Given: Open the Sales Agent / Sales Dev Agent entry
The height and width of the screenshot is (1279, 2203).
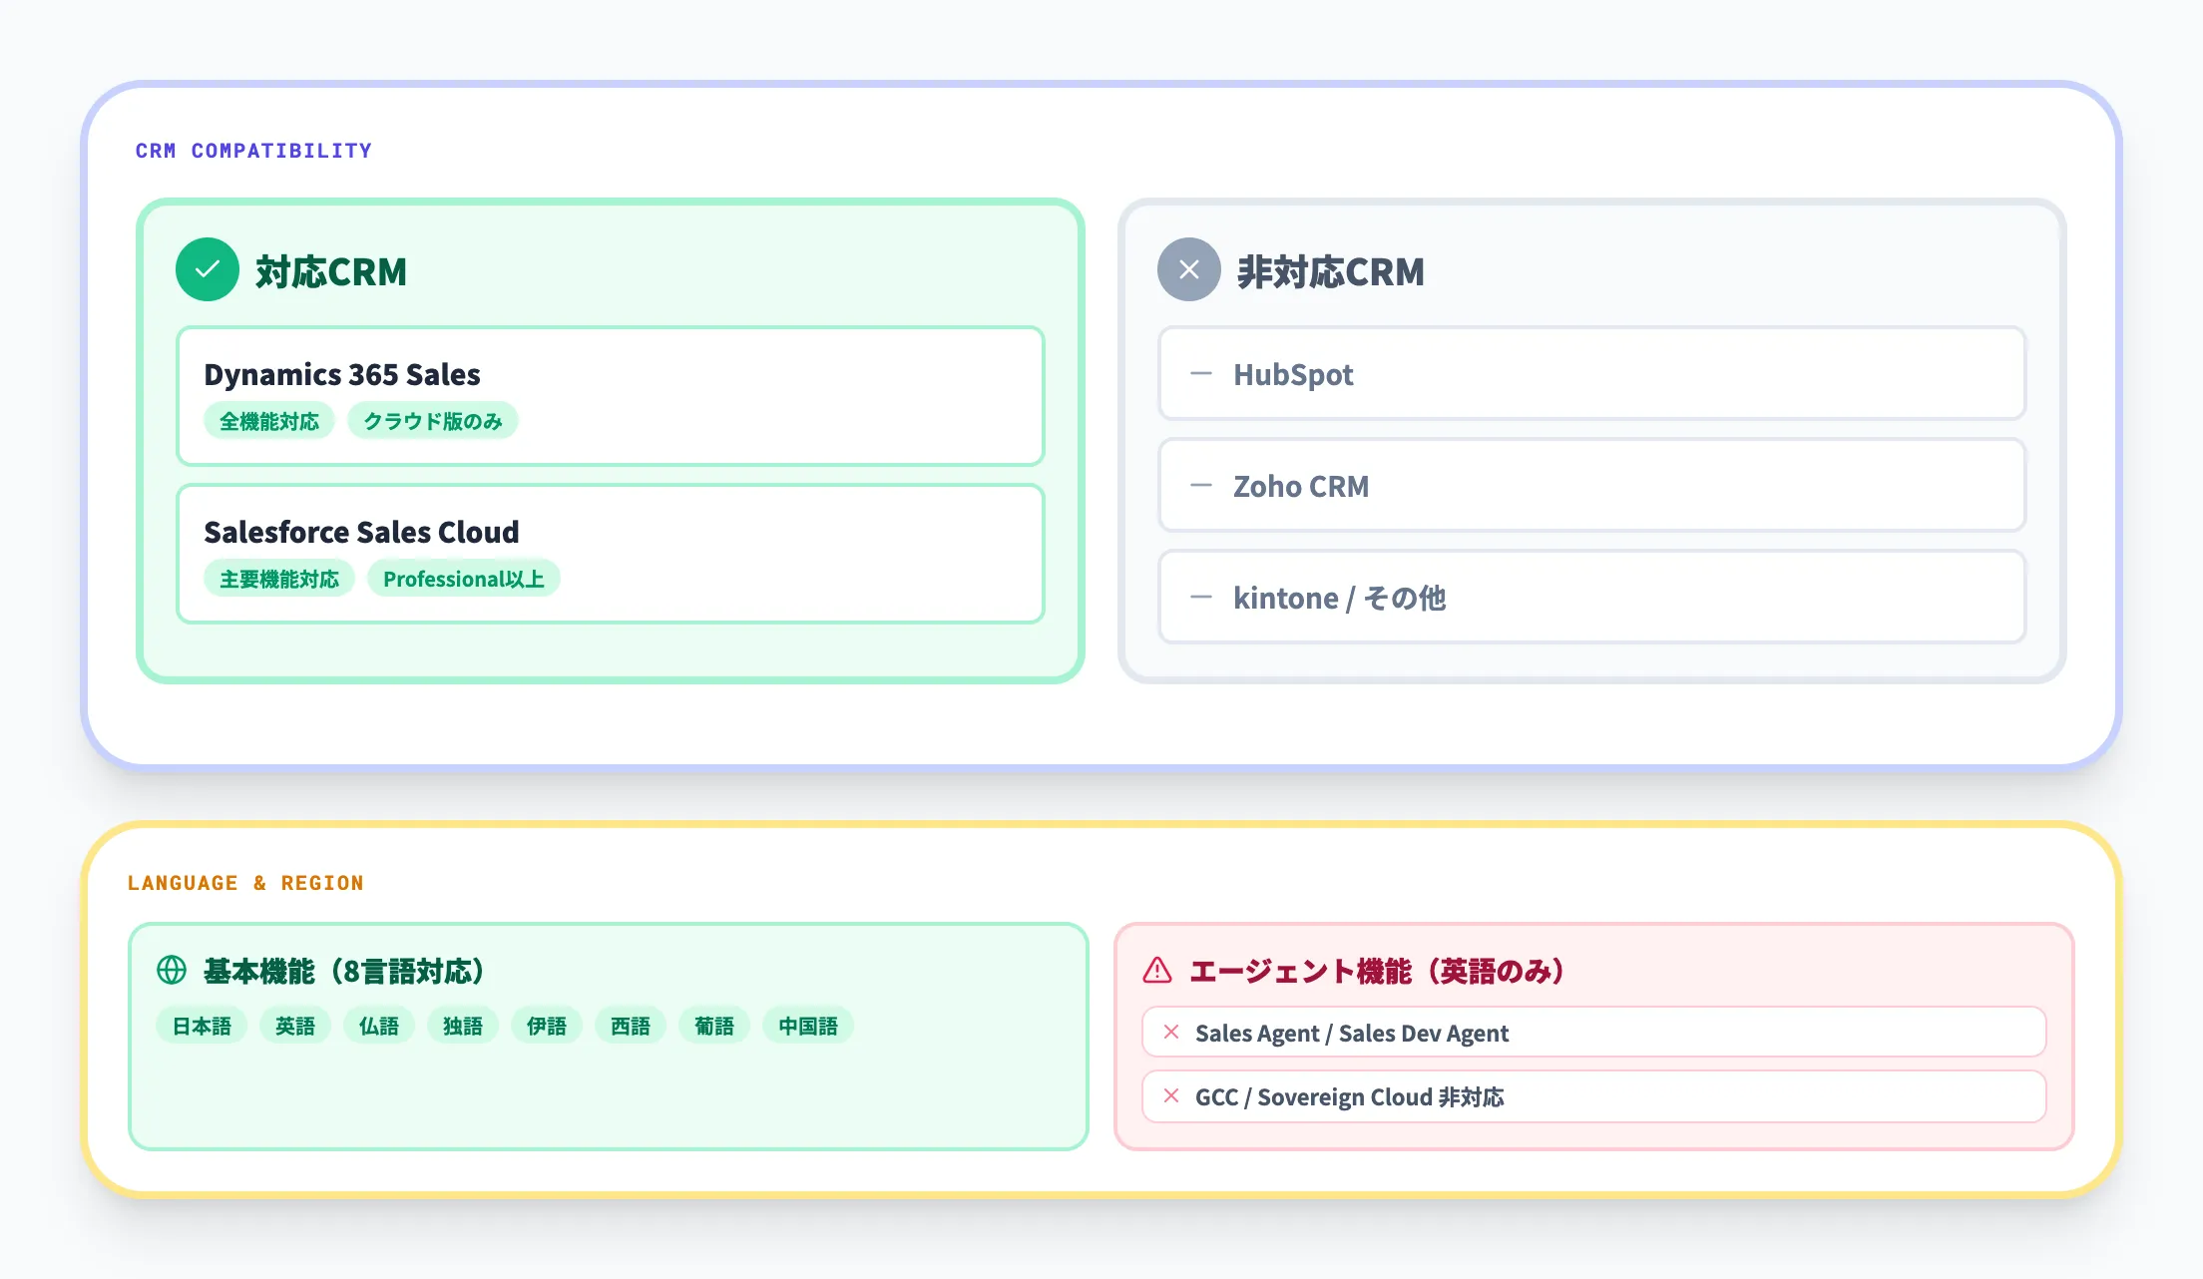Looking at the screenshot, I should coord(1593,1033).
